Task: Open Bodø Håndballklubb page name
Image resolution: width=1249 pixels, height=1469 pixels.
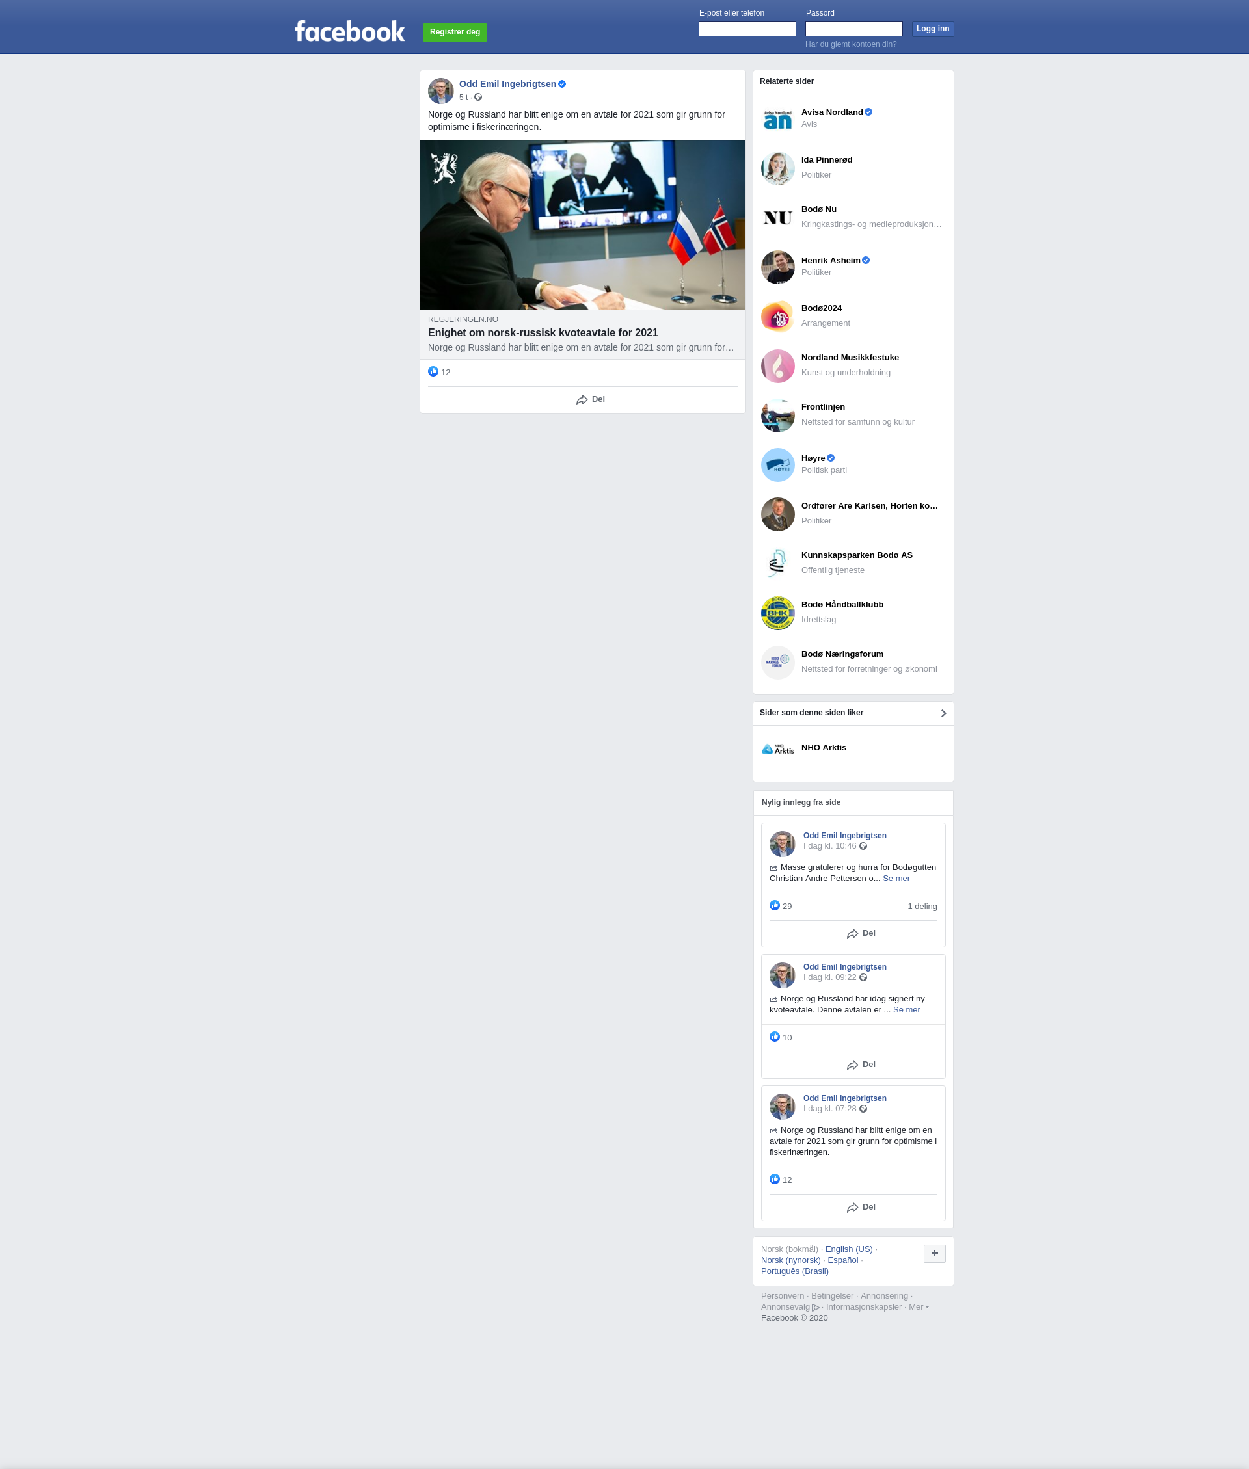Action: pos(842,605)
